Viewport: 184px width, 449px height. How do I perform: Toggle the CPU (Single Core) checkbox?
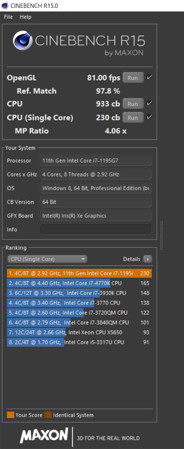coord(149,117)
